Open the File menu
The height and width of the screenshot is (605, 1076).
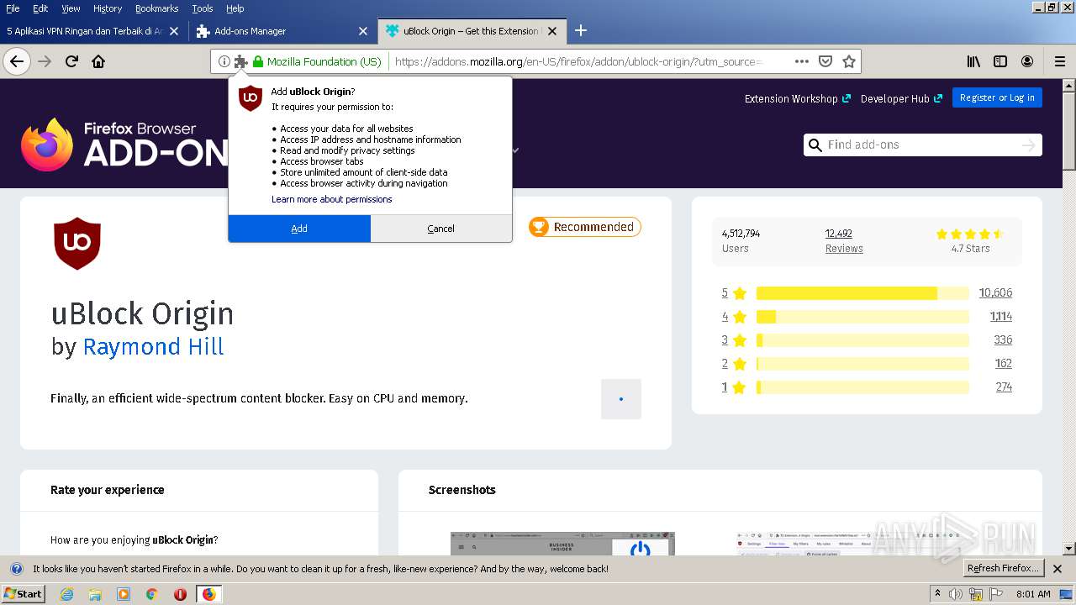pos(13,8)
